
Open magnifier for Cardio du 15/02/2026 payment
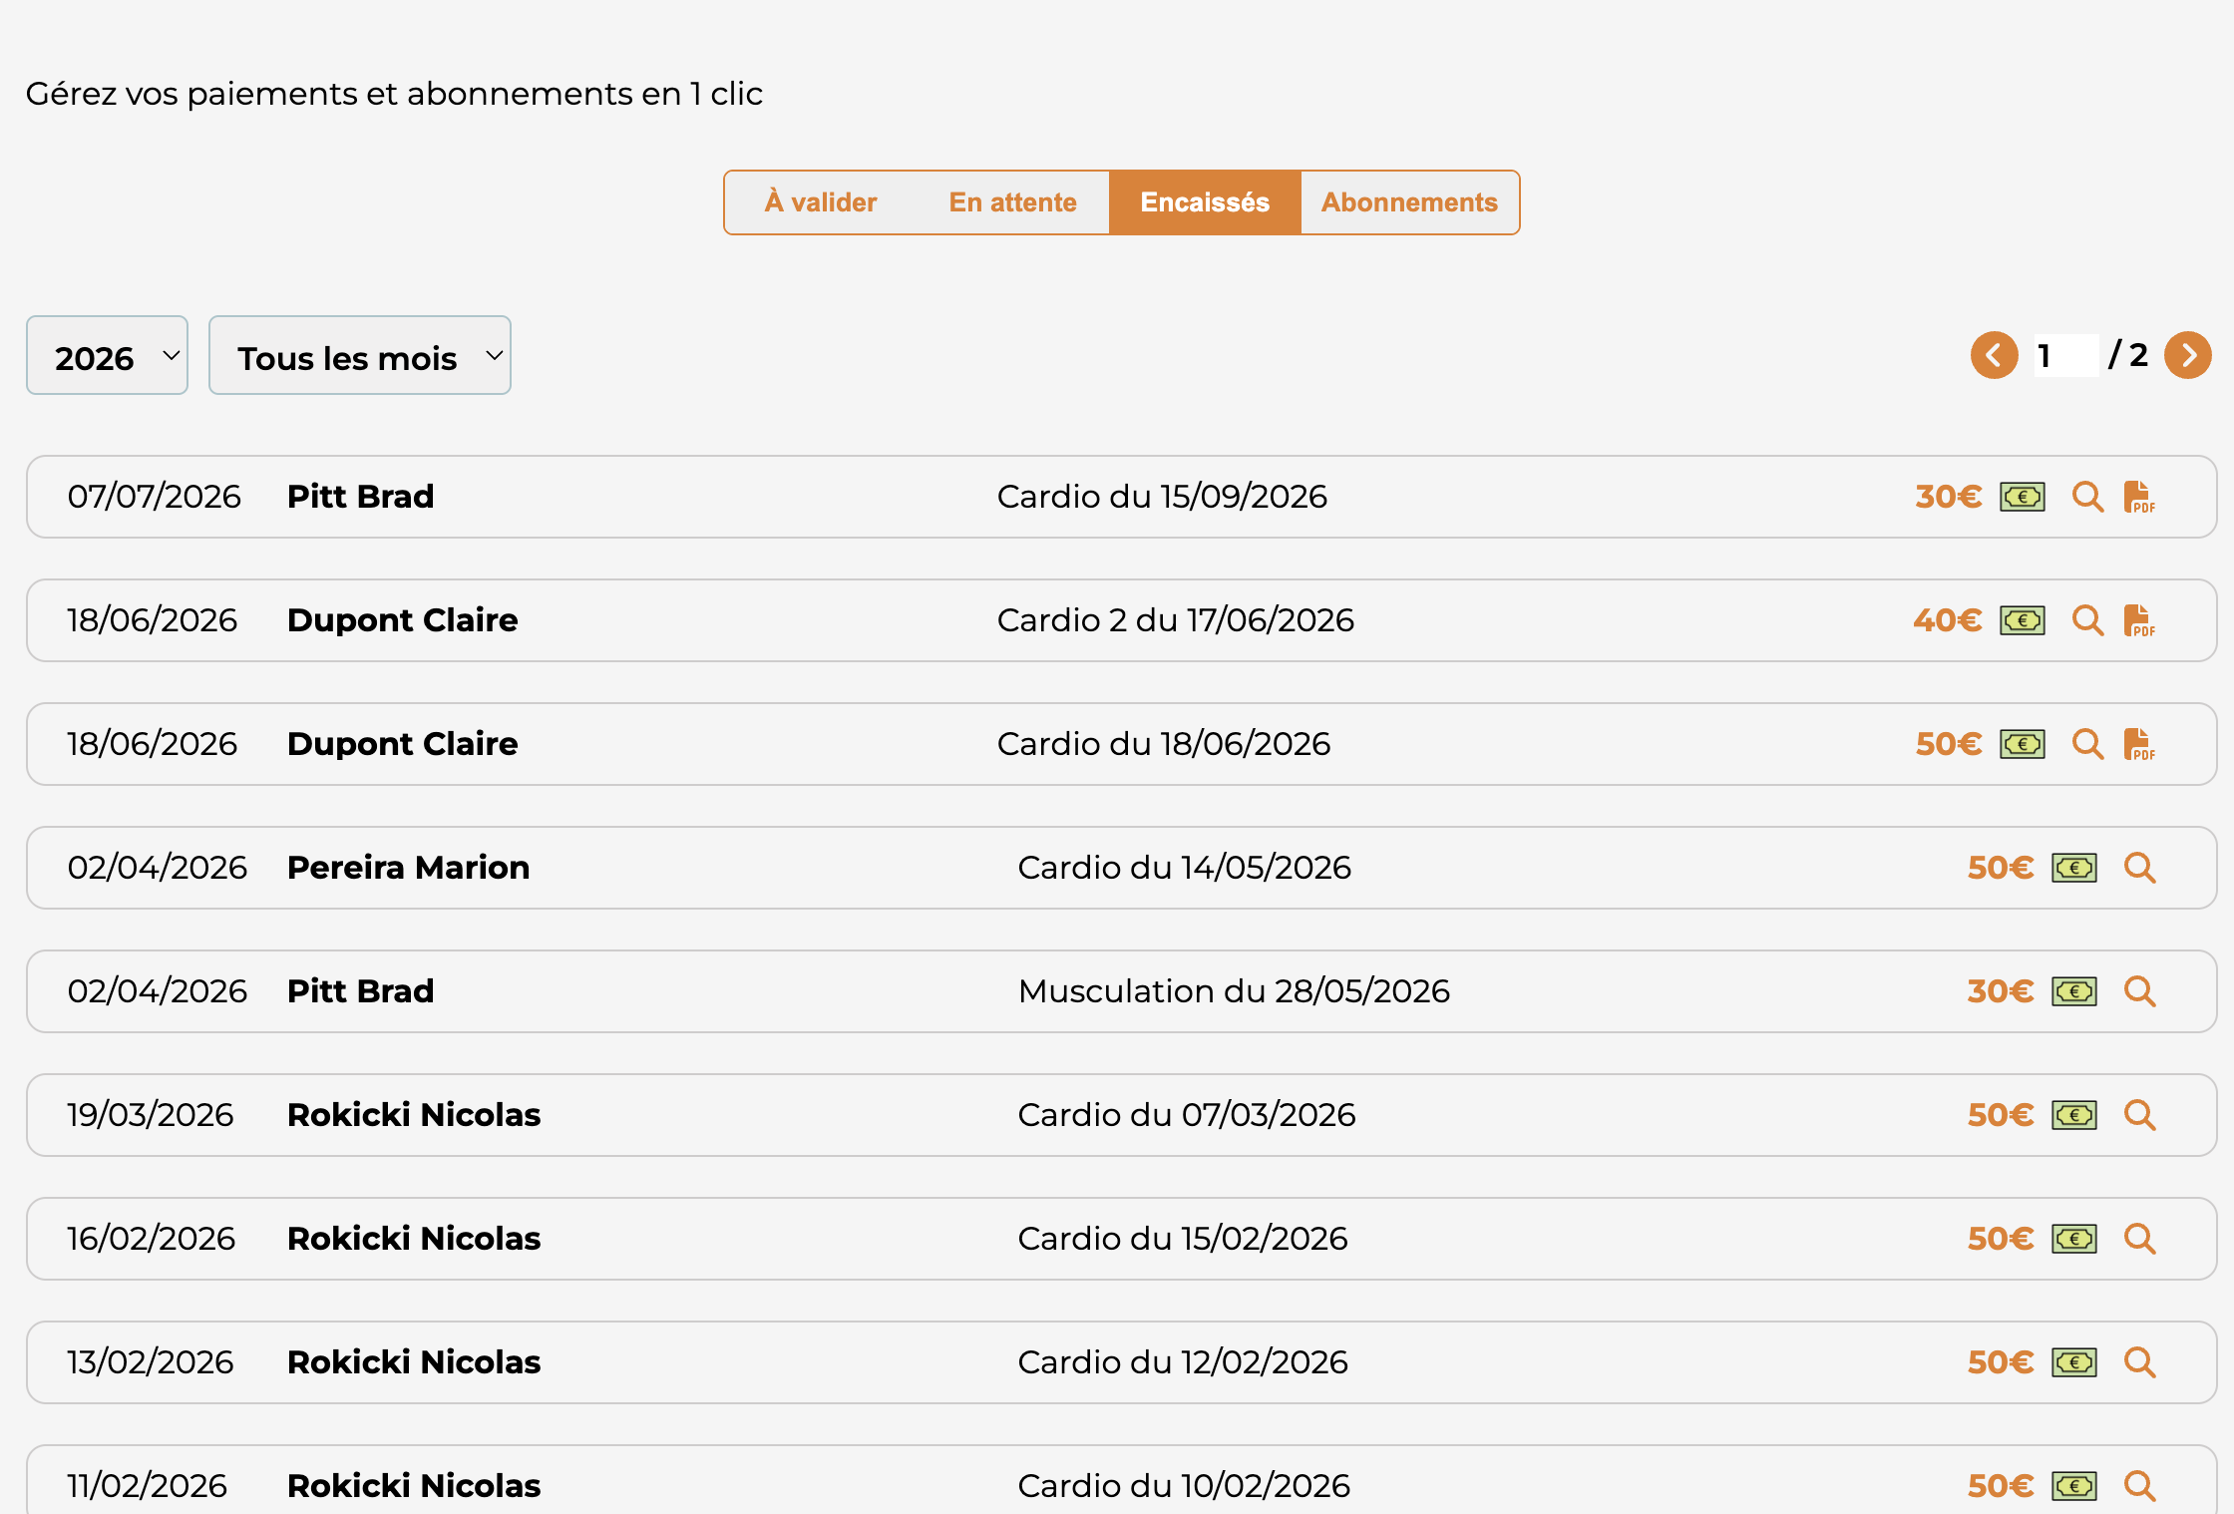[2139, 1239]
